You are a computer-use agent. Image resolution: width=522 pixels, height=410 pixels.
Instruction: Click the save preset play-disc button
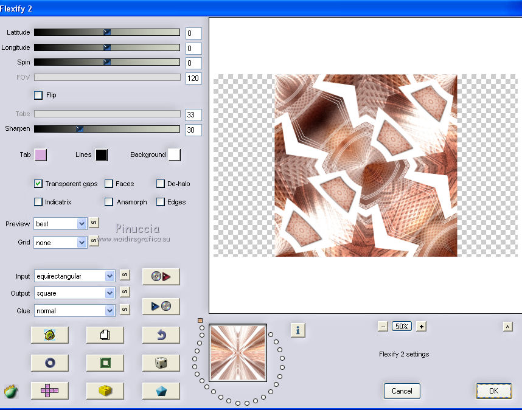tap(161, 306)
